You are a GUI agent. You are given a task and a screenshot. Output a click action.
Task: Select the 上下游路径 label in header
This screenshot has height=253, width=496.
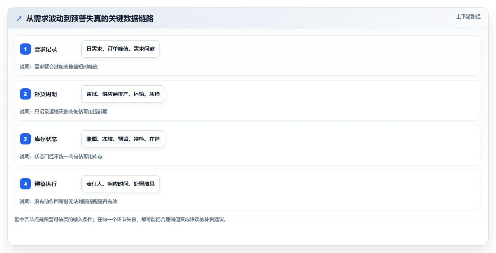coord(468,16)
